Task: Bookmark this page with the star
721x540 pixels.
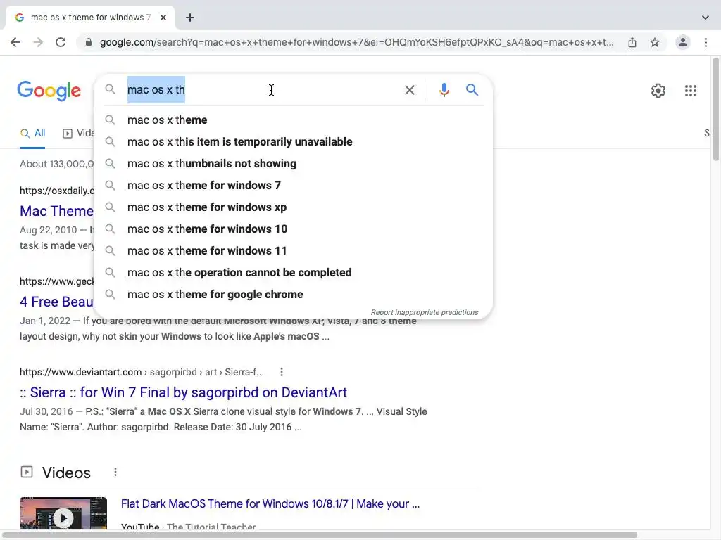Action: tap(655, 42)
